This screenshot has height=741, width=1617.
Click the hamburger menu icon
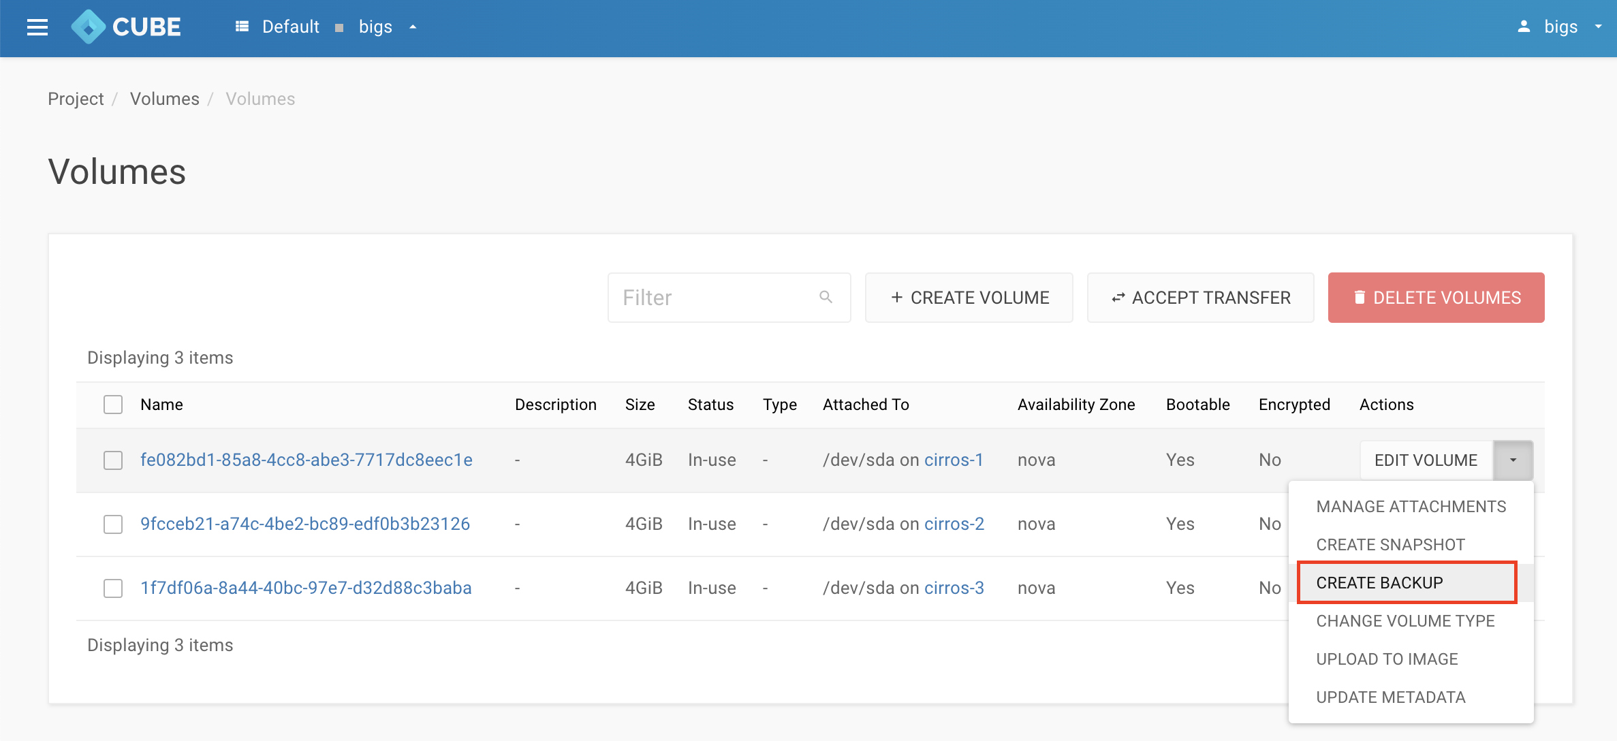pos(37,27)
